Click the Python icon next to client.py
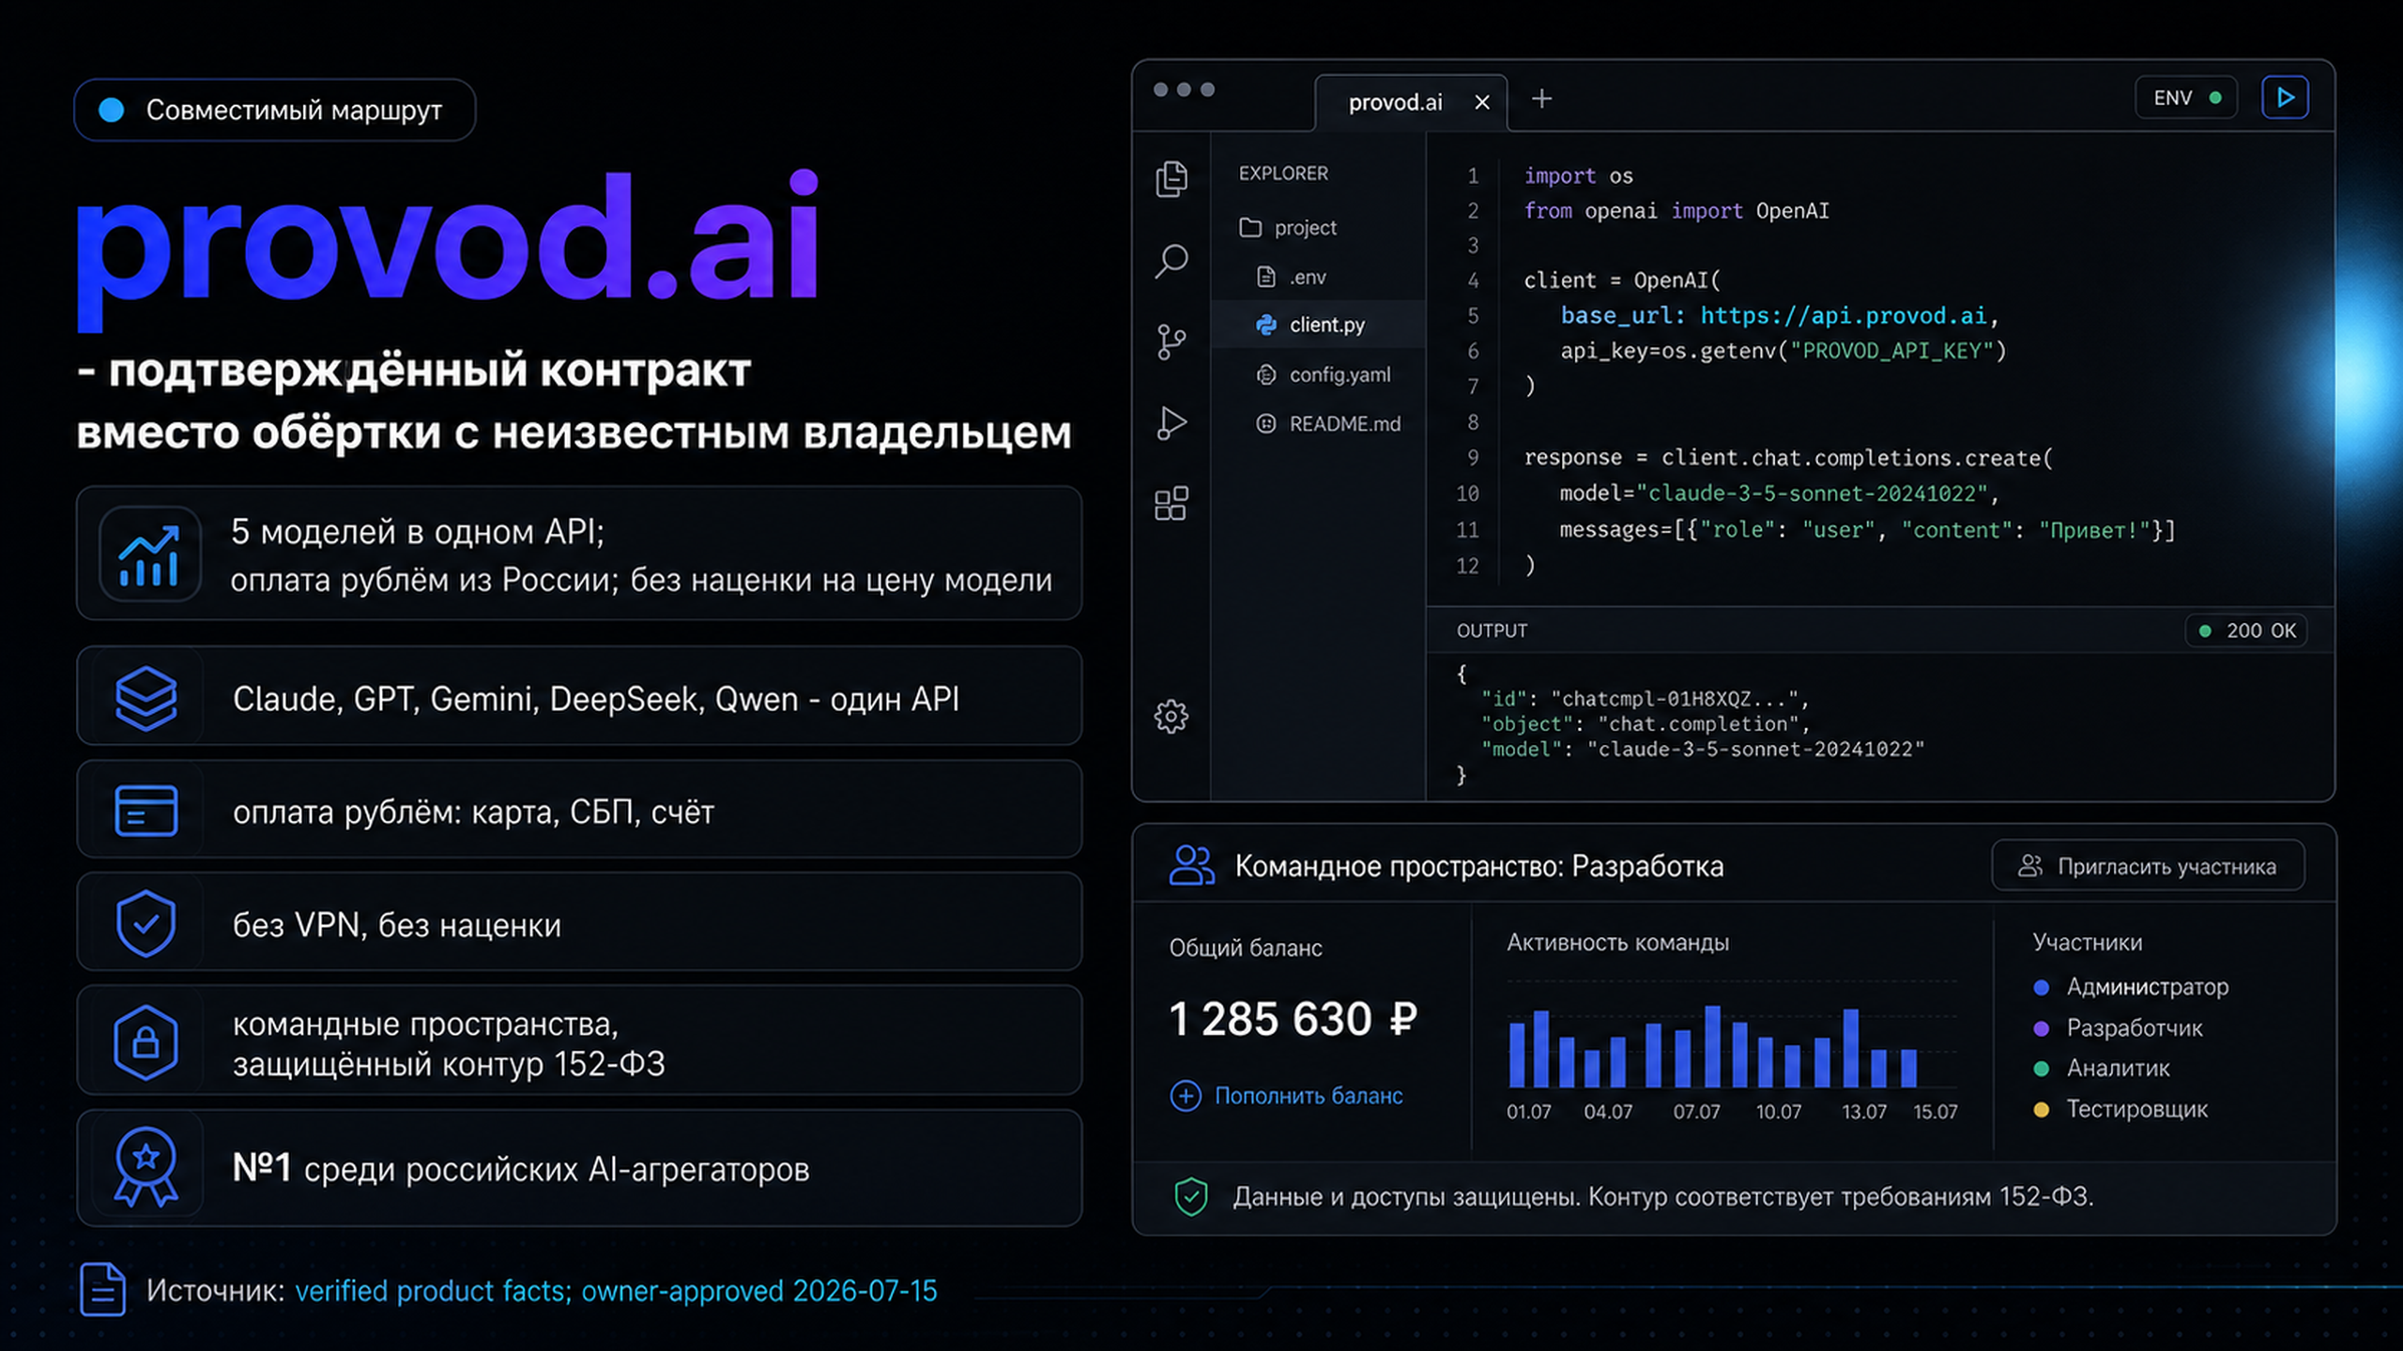 [x=1266, y=325]
